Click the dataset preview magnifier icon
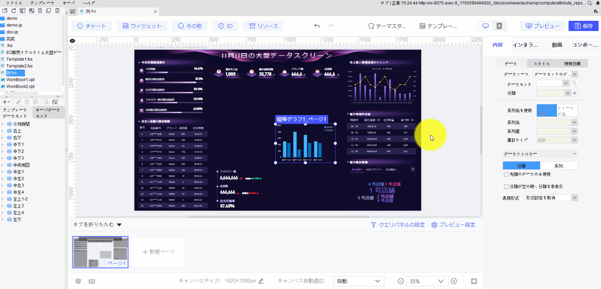601x289 pixels. coord(574,83)
